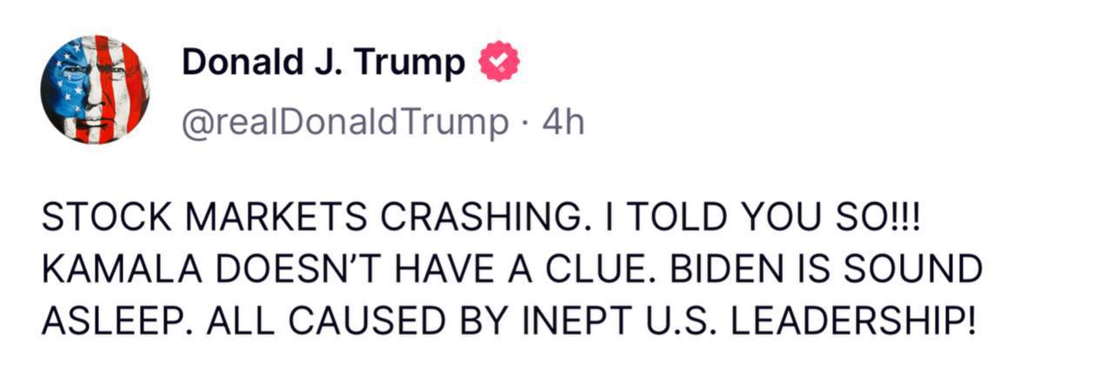Open the @realDonaldTrump handle link
The width and height of the screenshot is (1113, 376).
(x=344, y=122)
